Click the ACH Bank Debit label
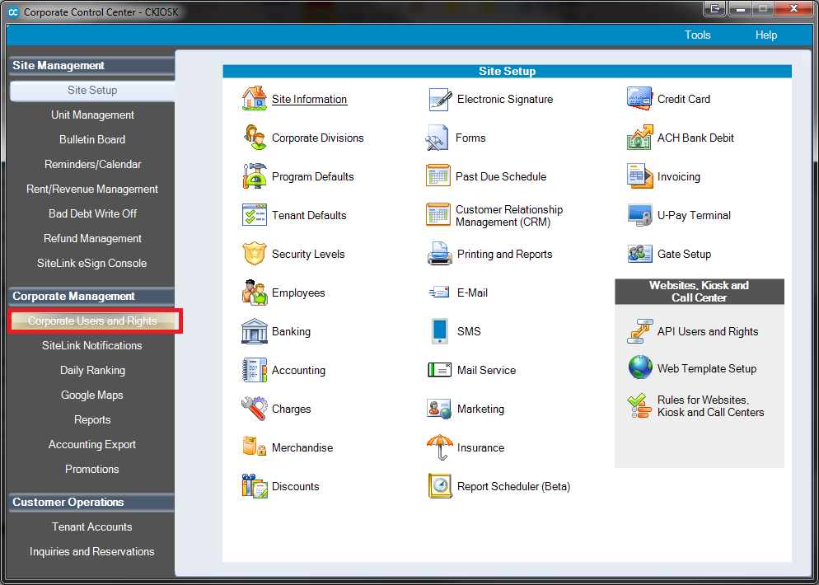Screen dimensions: 819x585 (695, 138)
